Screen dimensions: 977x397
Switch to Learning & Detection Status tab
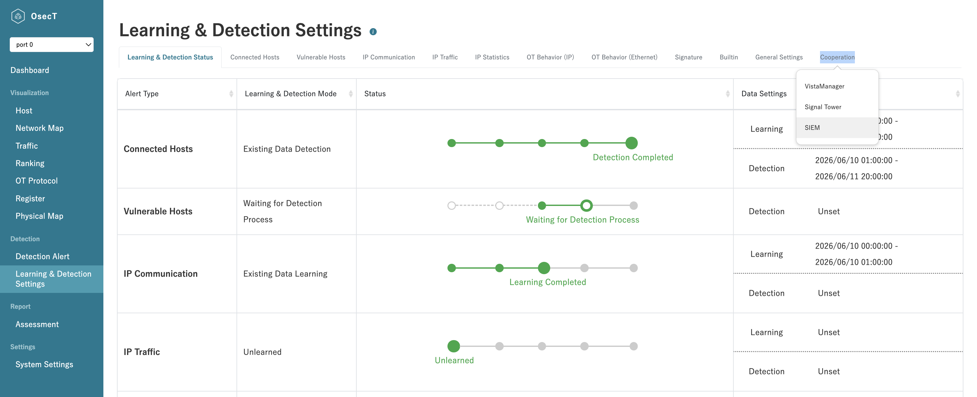[x=170, y=57]
